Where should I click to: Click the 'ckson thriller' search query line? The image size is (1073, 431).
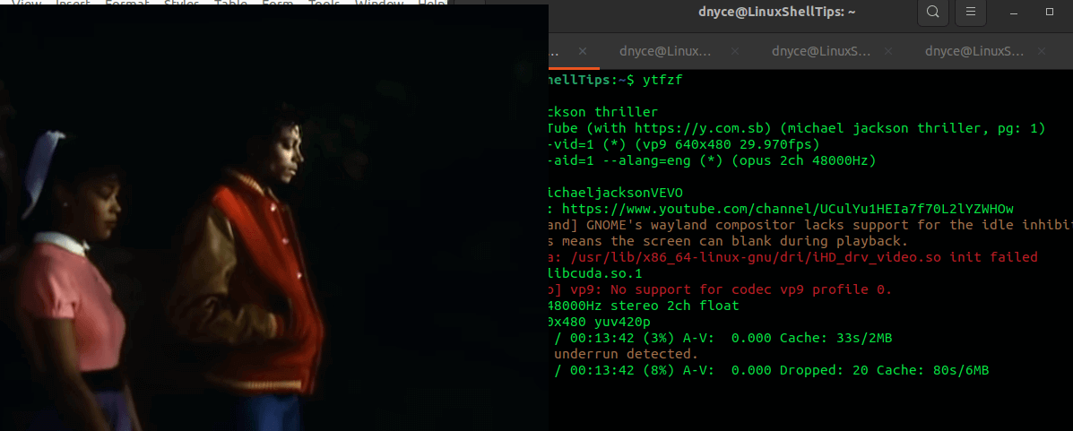click(603, 112)
